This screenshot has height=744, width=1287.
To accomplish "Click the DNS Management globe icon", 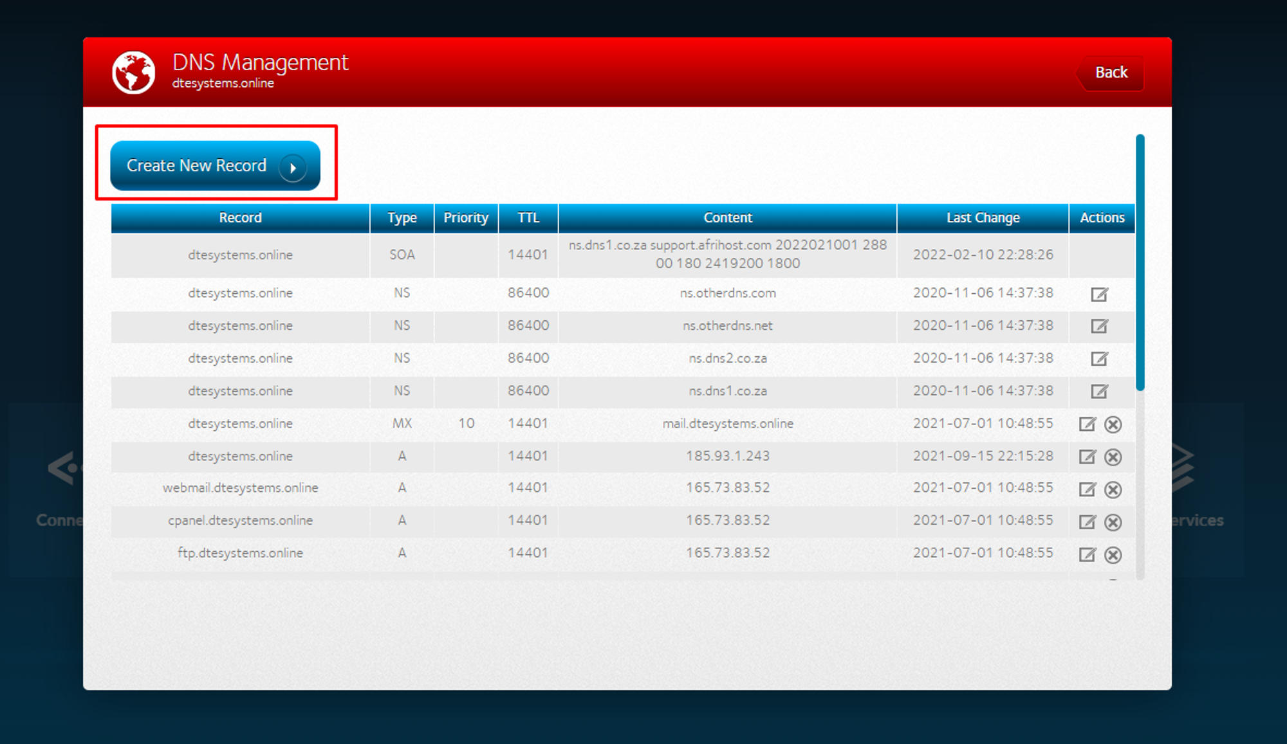I will click(x=134, y=73).
